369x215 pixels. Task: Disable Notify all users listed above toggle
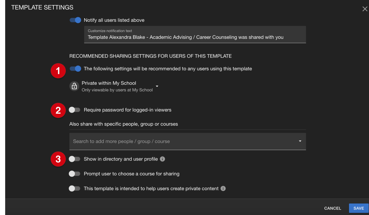[75, 20]
